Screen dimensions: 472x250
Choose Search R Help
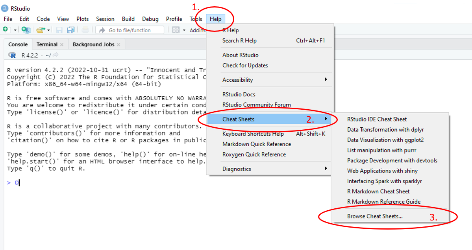pyautogui.click(x=270, y=40)
